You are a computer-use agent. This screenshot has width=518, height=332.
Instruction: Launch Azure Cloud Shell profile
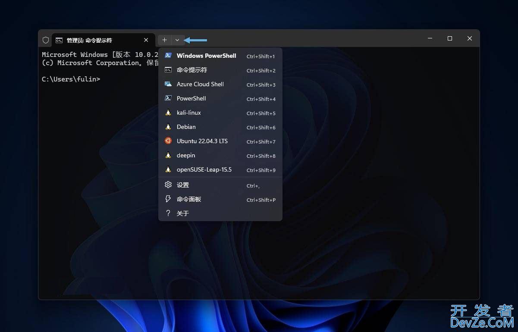coord(220,84)
